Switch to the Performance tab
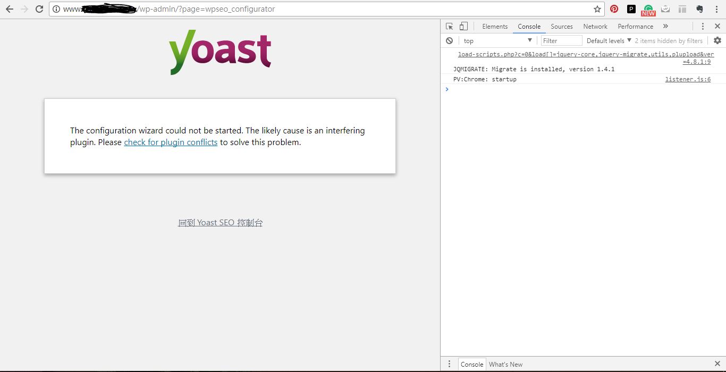Screen dimensions: 726x372 tap(636, 27)
